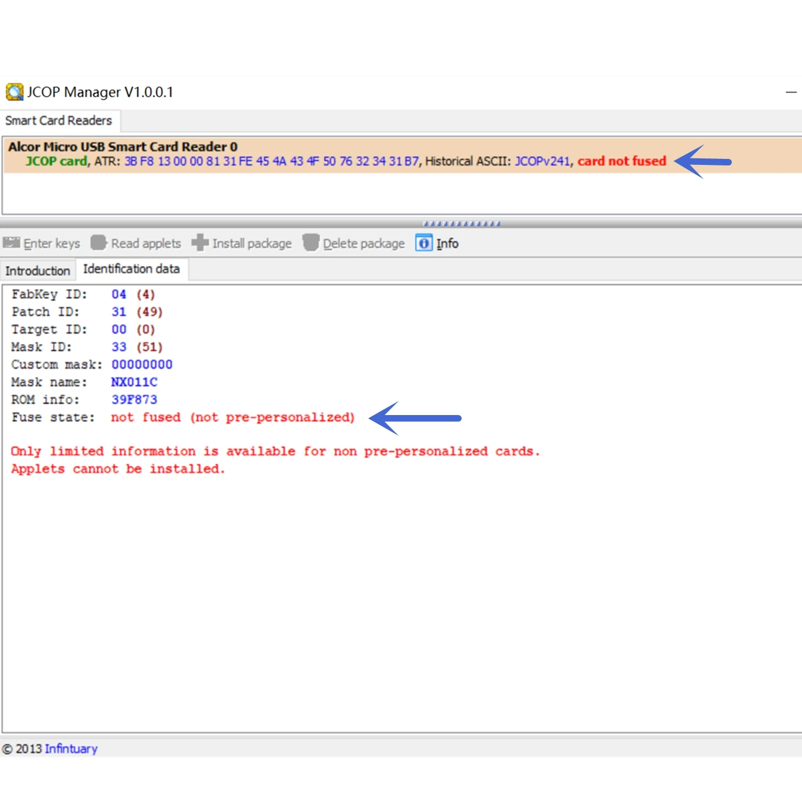The image size is (802, 802).
Task: Click the Install package plus icon
Action: [200, 243]
